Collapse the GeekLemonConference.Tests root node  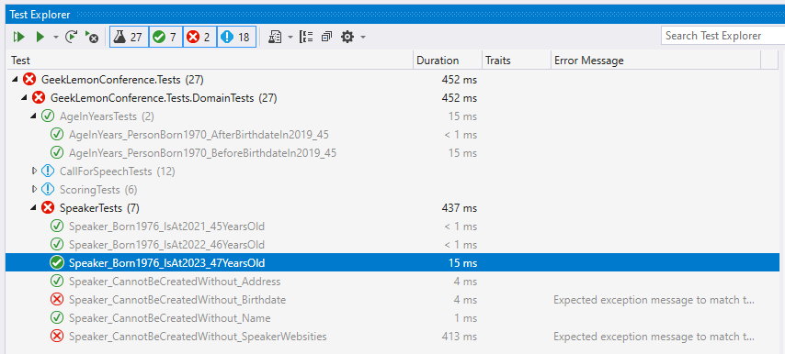click(14, 79)
